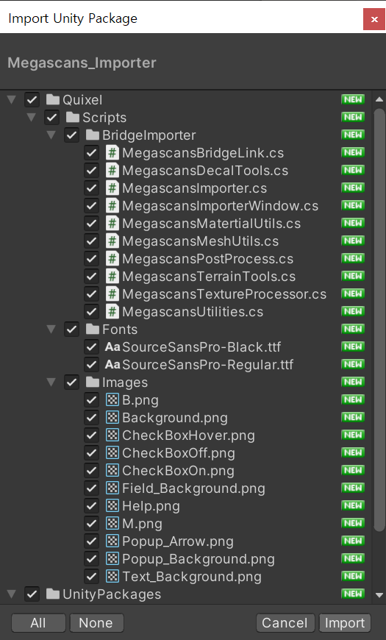The width and height of the screenshot is (386, 640).
Task: Click the script icon beside MegascansTextureProcessor.cs
Action: click(x=112, y=294)
